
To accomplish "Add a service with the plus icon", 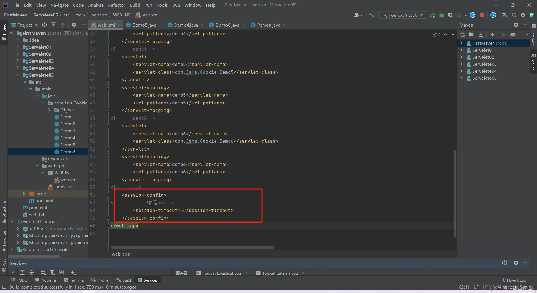I will point(73,272).
